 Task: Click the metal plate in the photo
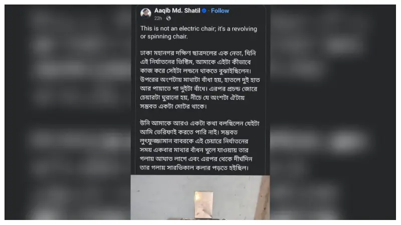click(204, 205)
